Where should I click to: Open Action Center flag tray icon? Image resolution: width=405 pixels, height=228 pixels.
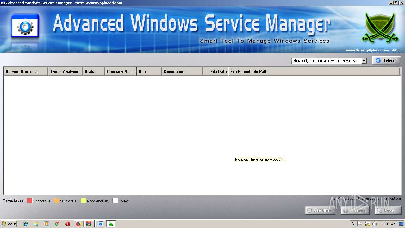(x=360, y=224)
